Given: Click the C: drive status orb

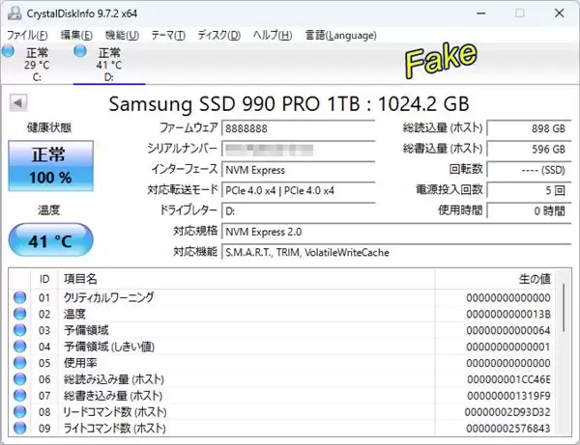Looking at the screenshot, I should 8,52.
